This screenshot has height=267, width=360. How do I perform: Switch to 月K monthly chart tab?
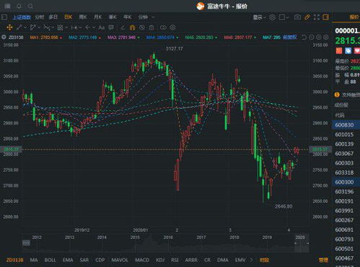tap(97, 17)
